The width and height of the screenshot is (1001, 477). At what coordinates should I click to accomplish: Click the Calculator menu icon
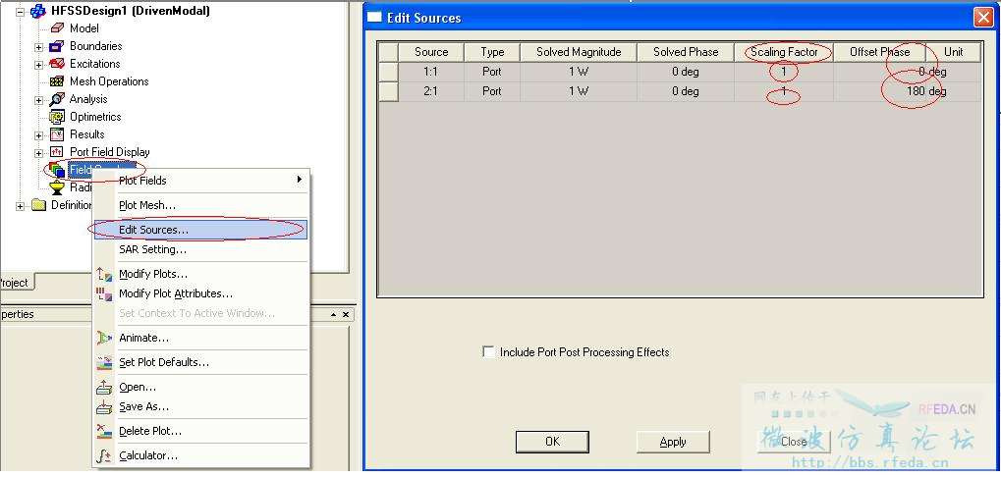click(x=104, y=456)
